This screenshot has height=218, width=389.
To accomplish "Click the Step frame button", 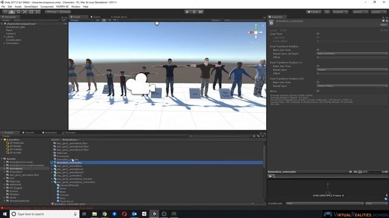I will click(201, 12).
